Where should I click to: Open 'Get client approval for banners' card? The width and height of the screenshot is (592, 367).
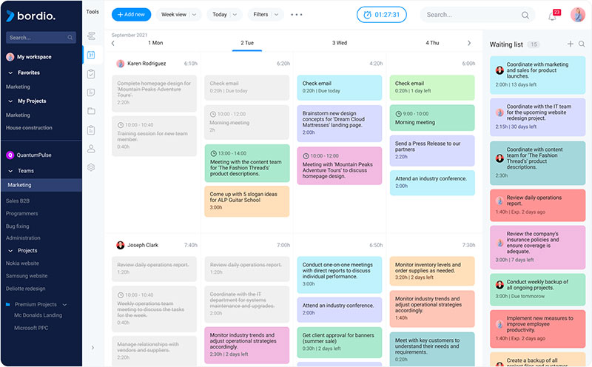[340, 342]
